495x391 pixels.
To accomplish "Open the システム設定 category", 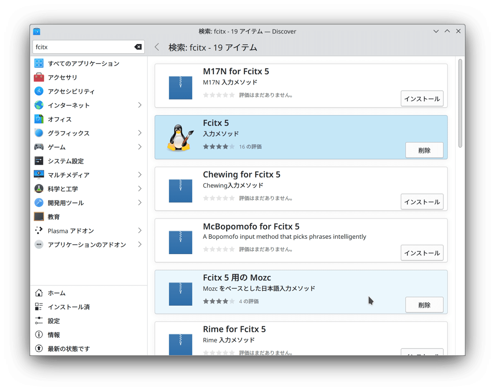I will 89,161.
